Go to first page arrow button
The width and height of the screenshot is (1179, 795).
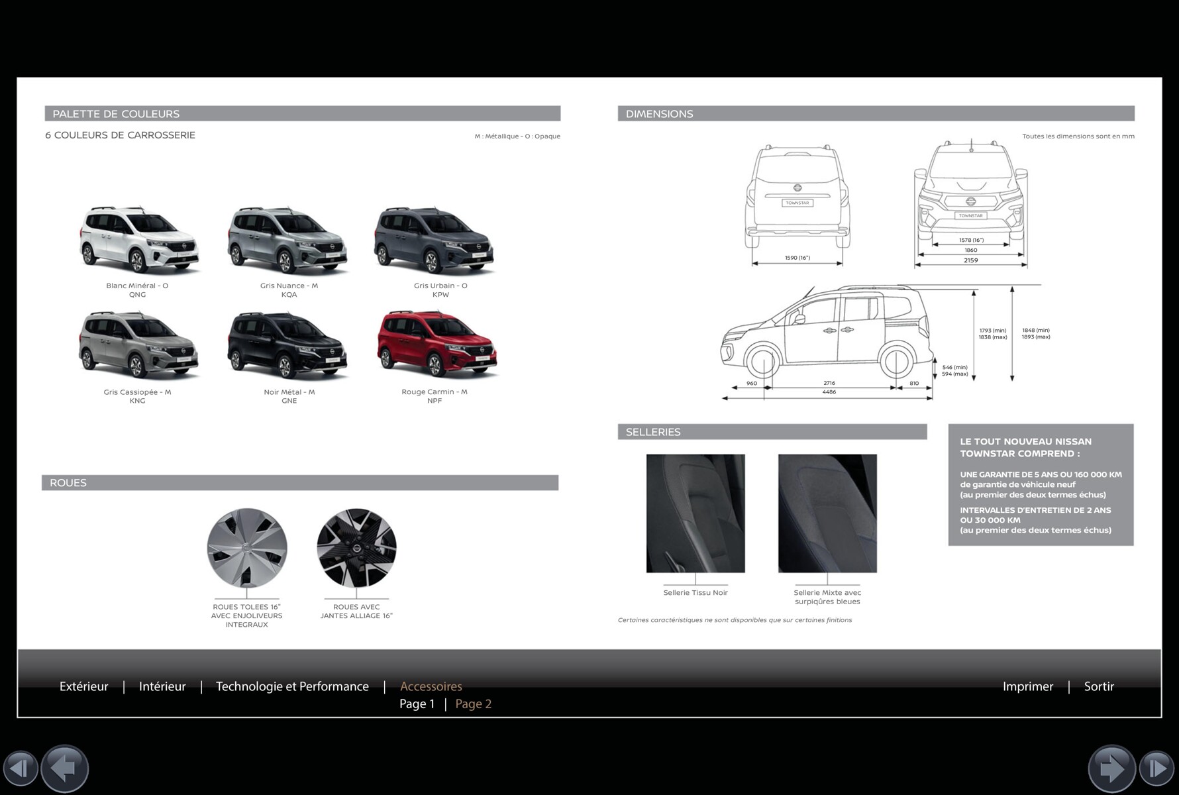point(20,768)
